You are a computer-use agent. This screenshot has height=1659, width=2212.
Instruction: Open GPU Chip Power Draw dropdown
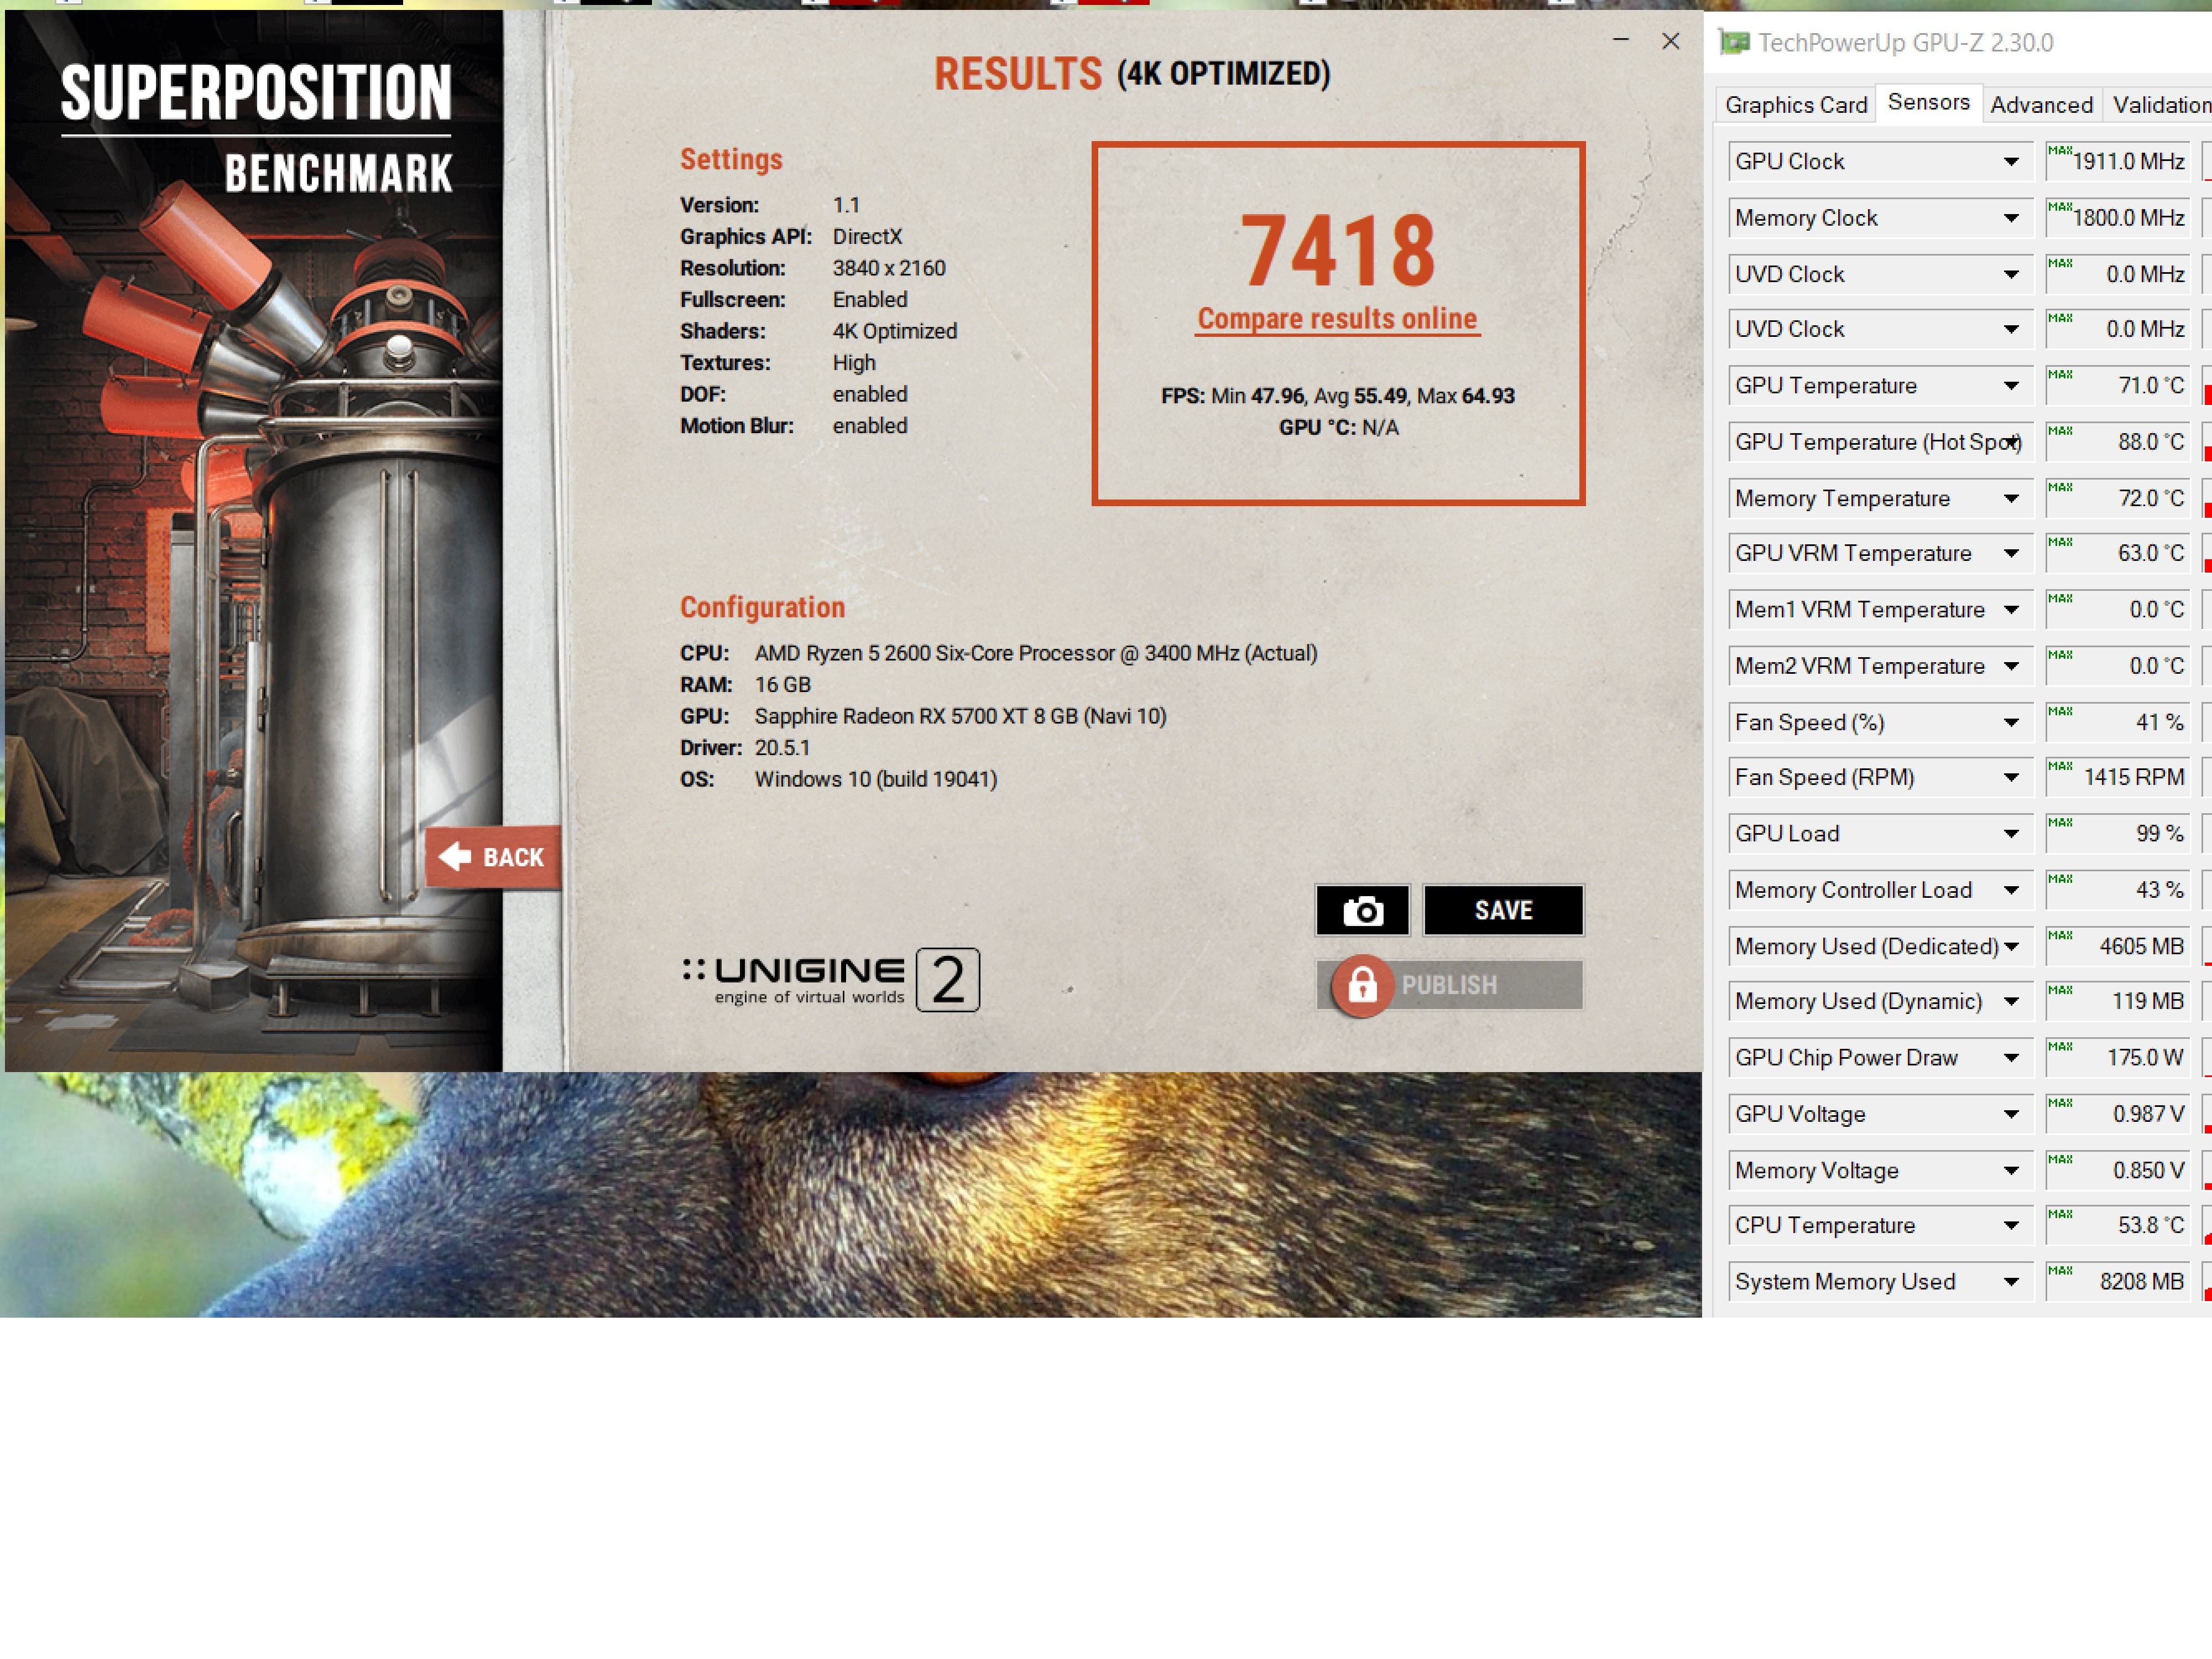coord(2011,1058)
